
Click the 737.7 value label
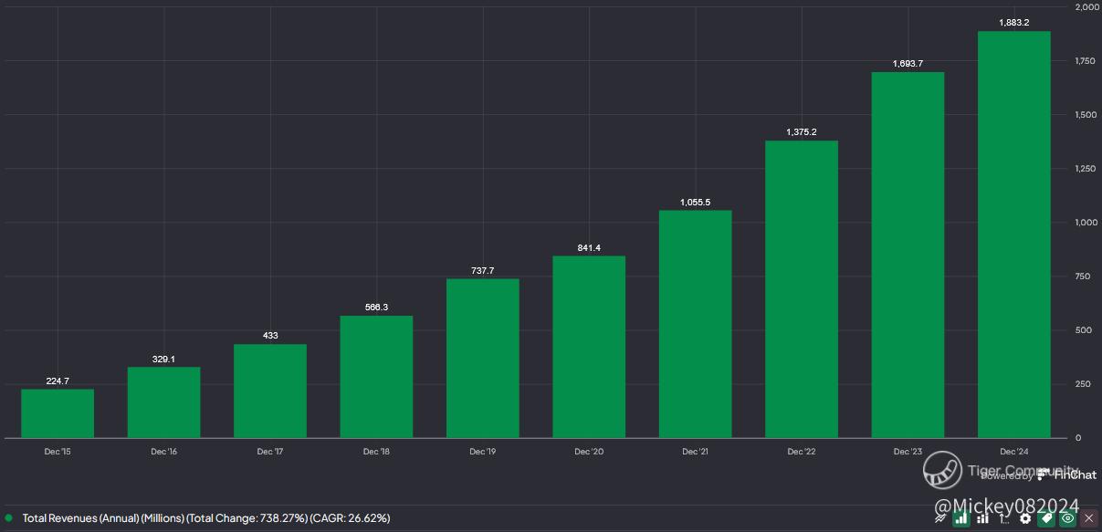click(x=483, y=270)
